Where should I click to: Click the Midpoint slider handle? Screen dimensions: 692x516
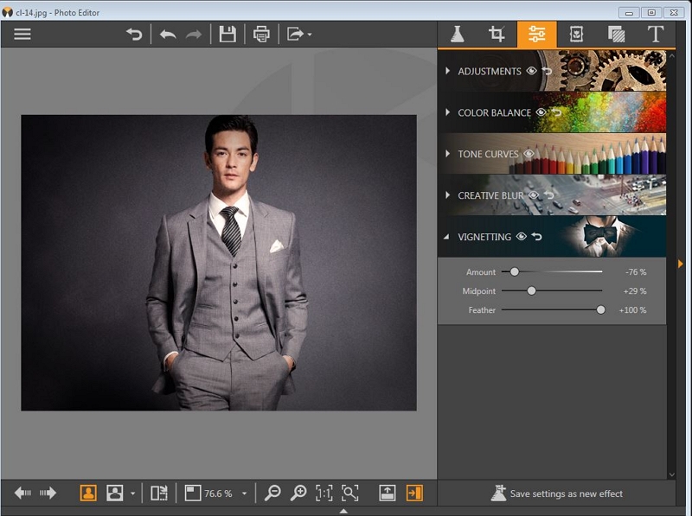point(531,291)
